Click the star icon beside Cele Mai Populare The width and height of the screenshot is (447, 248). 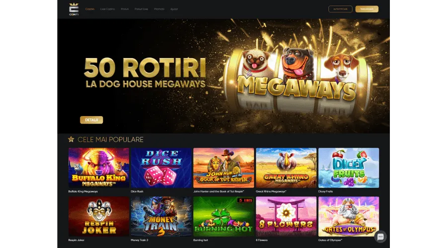point(71,139)
